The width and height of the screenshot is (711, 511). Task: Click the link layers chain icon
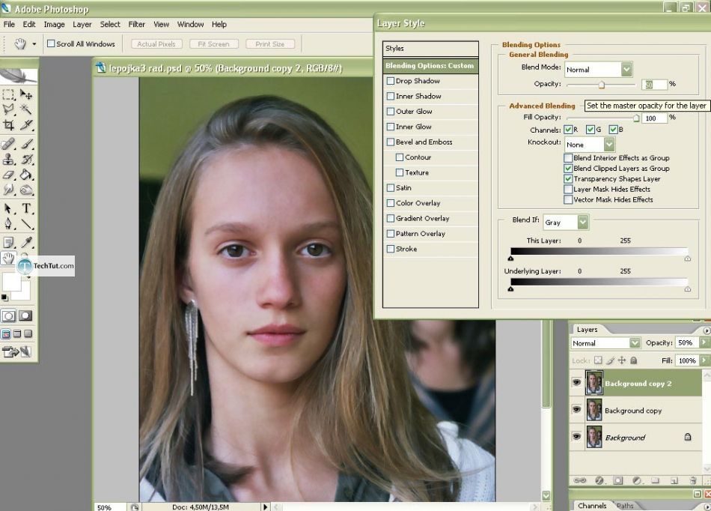point(580,480)
